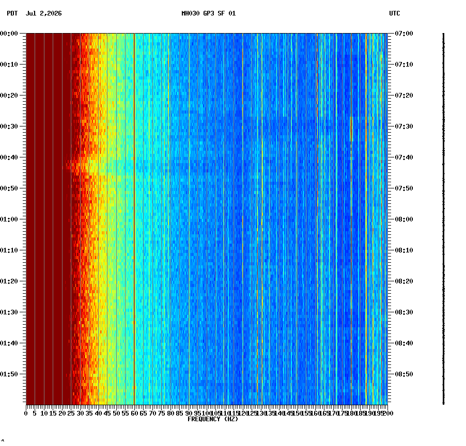Click the '08:40' UTC time label
466x446 pixels.
pos(404,343)
